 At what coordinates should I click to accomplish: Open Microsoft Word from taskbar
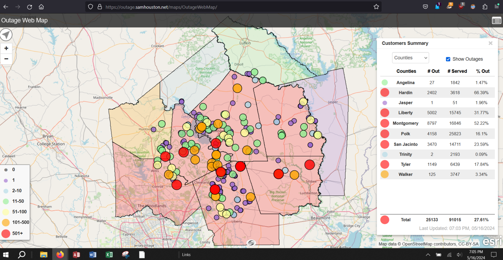[93, 255]
